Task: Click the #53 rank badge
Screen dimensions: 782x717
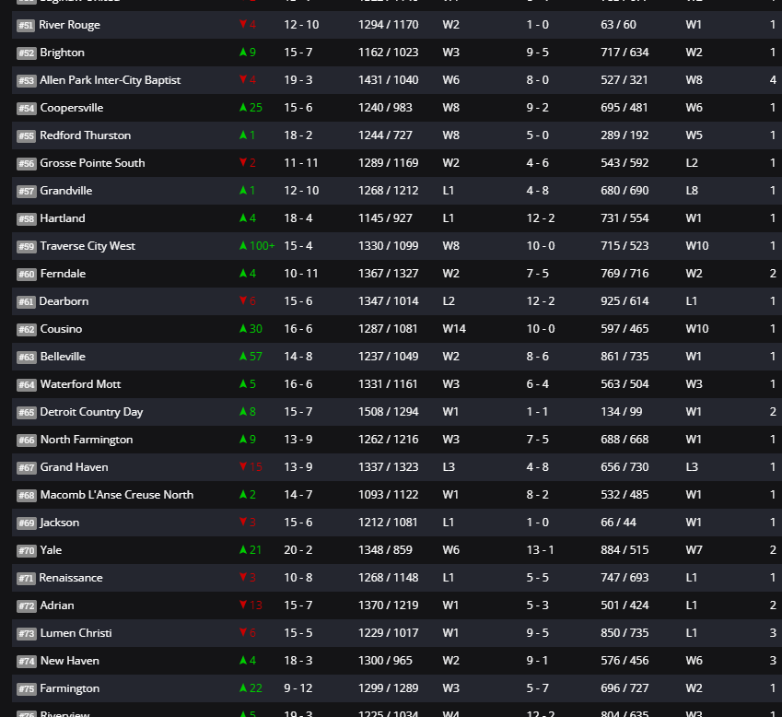Action: [26, 81]
